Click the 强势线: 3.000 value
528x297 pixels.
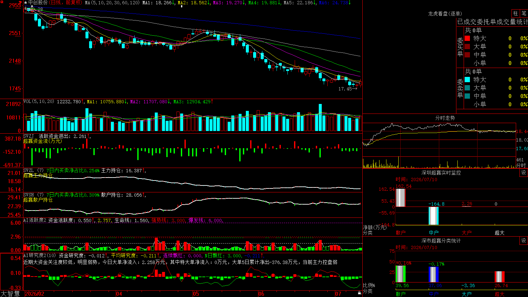point(168,220)
